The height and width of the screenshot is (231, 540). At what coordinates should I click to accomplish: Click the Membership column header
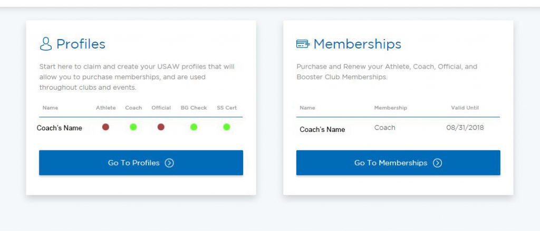pos(390,108)
